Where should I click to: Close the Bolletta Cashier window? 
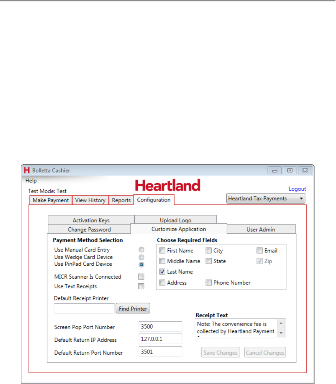point(305,170)
